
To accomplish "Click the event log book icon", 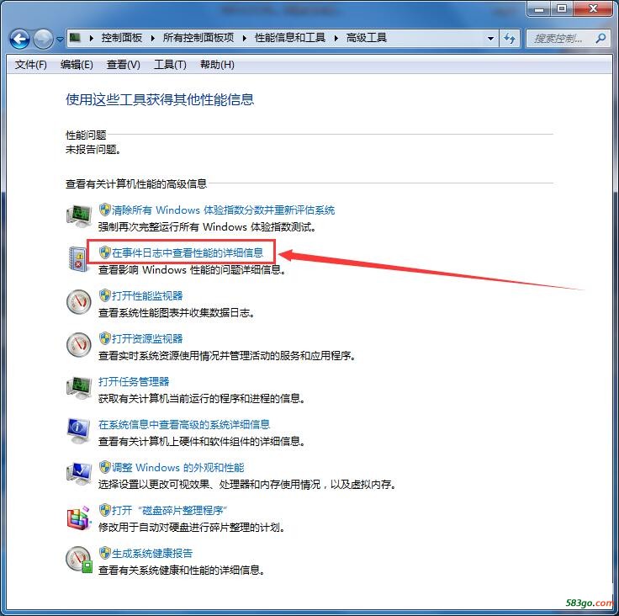I will point(77,259).
